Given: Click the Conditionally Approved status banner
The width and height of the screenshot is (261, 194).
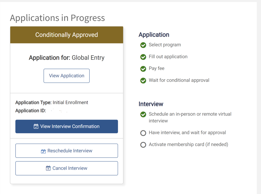Looking at the screenshot, I should coord(67,35).
